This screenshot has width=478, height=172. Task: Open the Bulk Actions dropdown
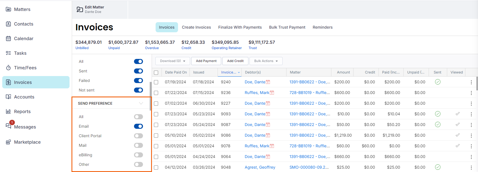(266, 61)
